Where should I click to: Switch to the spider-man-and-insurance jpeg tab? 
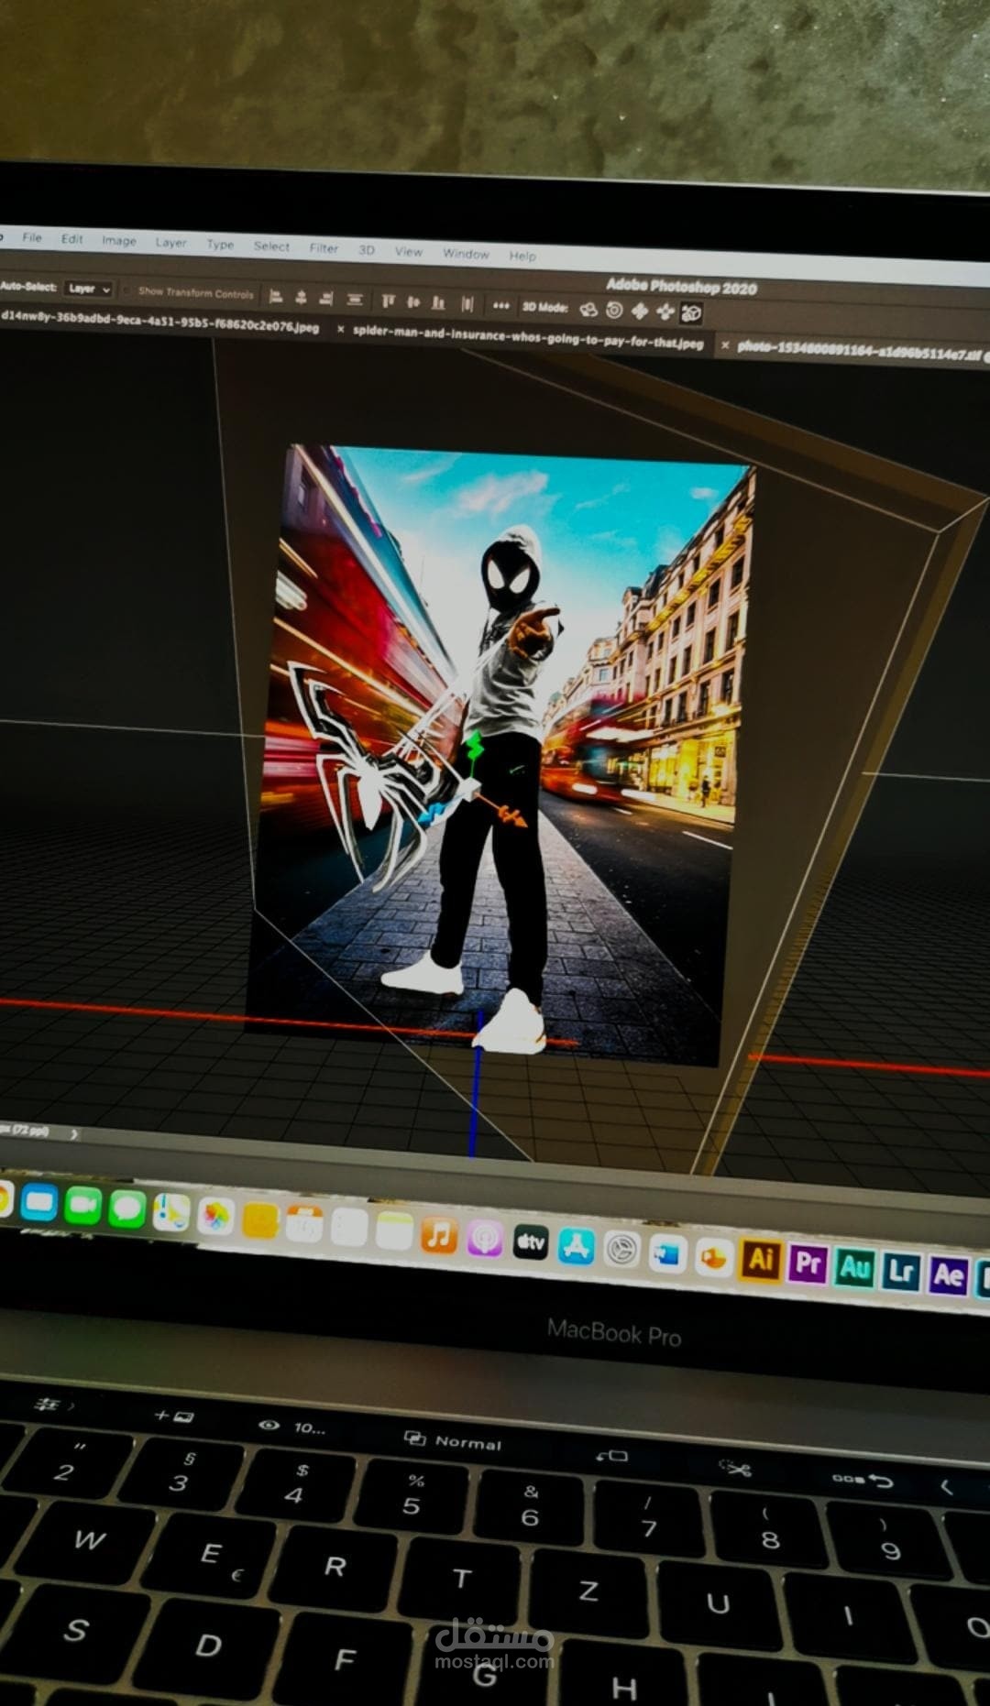click(529, 338)
